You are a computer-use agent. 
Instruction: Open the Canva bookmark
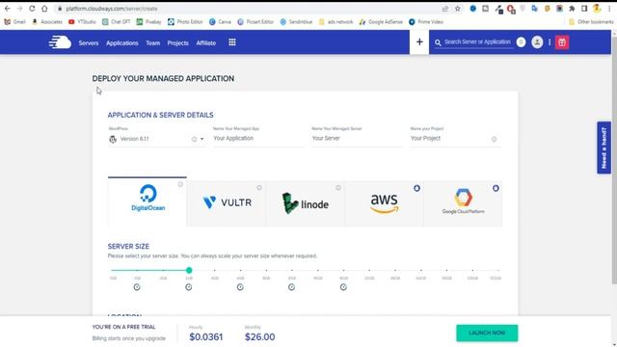tap(221, 21)
